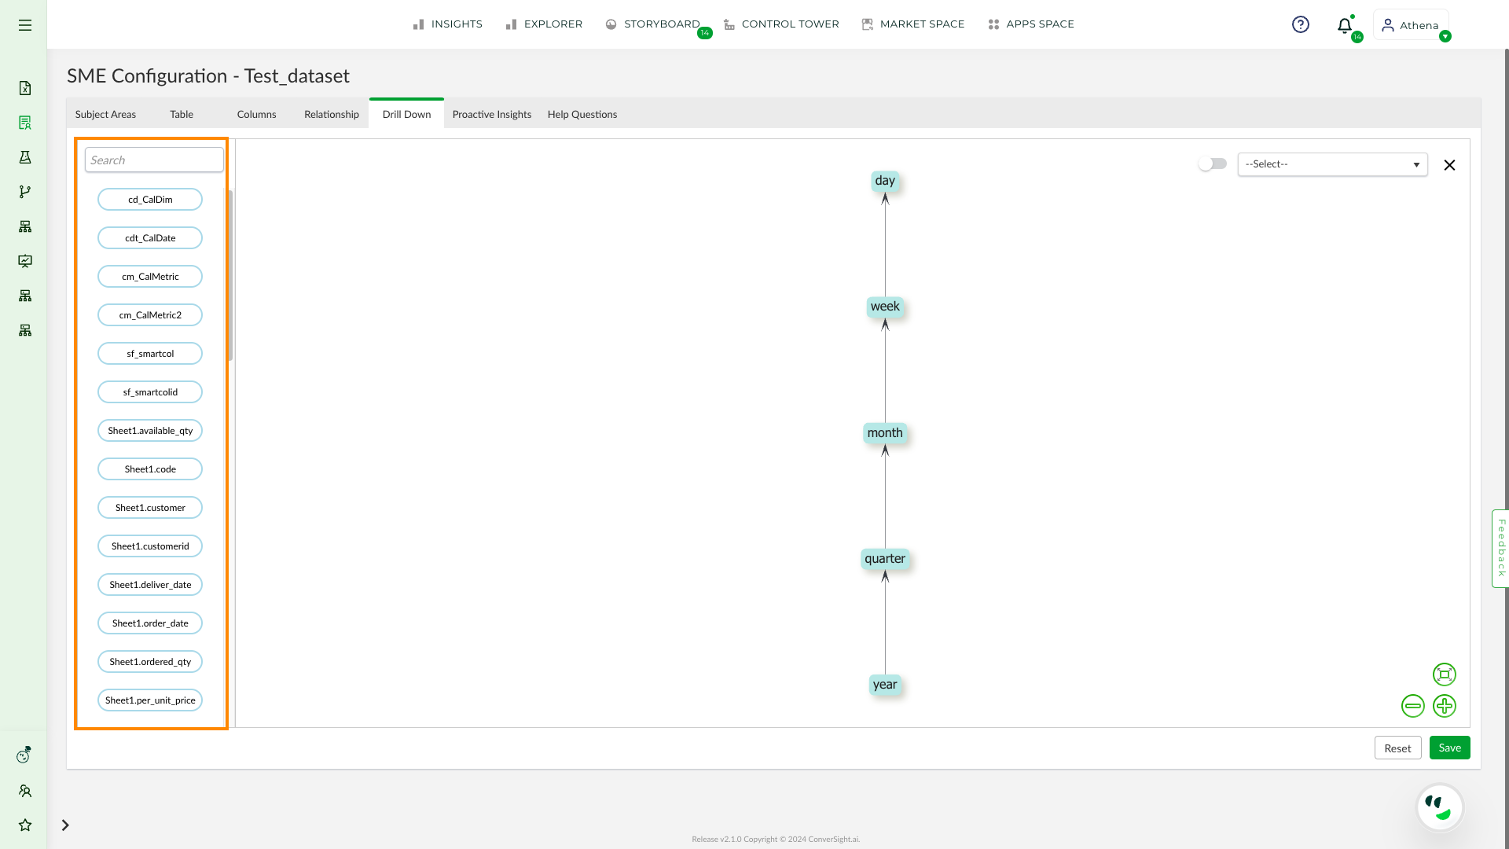Go to INSIGHTS in the top navigation
This screenshot has height=849, width=1509.
(448, 24)
